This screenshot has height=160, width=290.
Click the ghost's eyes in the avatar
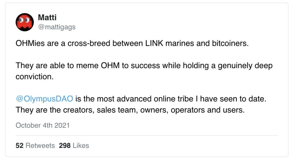coord(24,20)
